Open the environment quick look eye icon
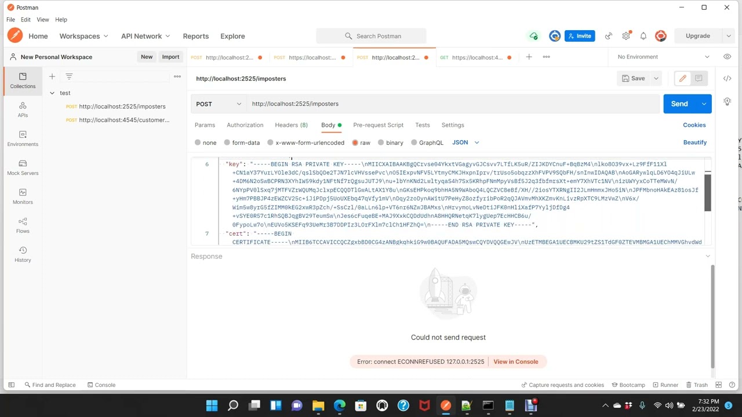This screenshot has height=417, width=742. (727, 57)
